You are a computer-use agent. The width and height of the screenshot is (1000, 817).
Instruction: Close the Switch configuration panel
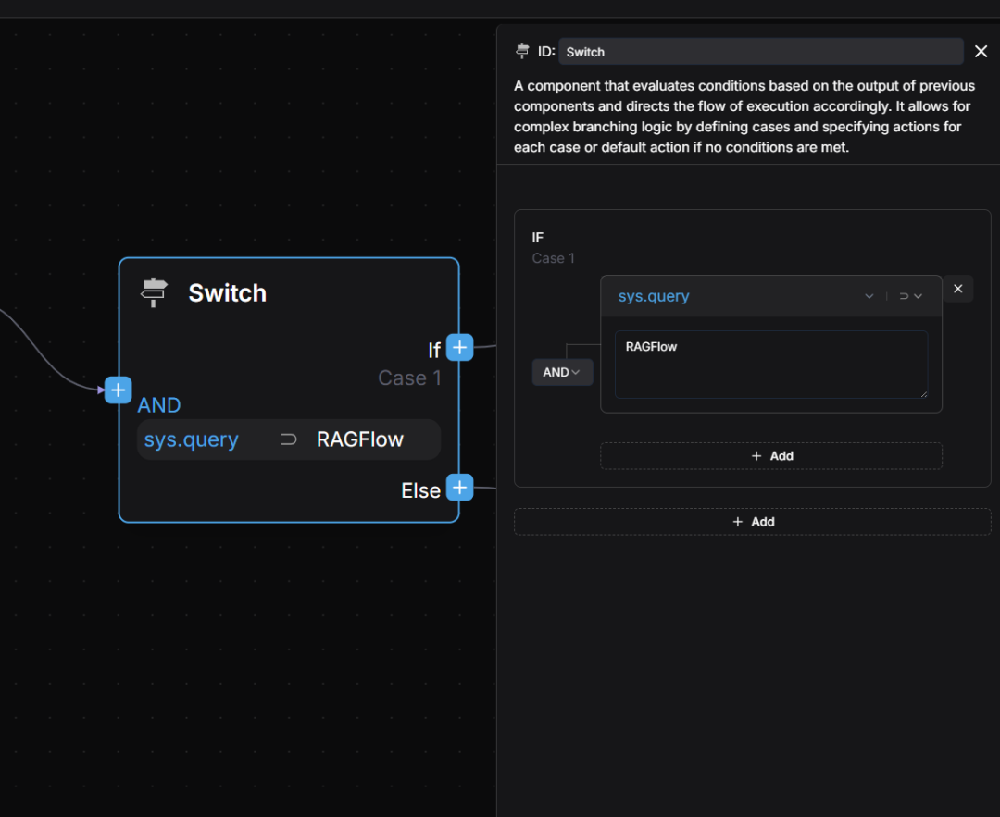pyautogui.click(x=981, y=51)
